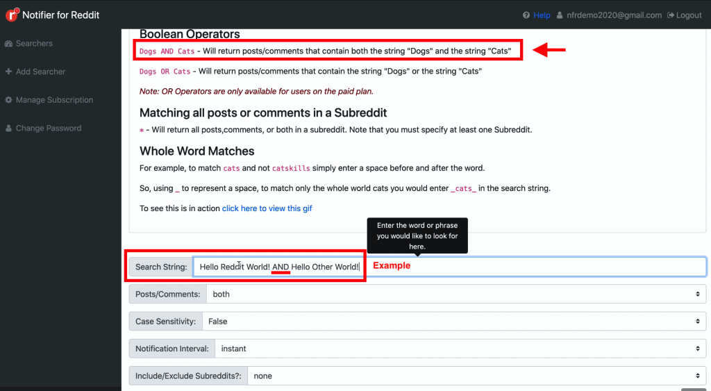Image resolution: width=711 pixels, height=391 pixels.
Task: Click the '_cats_' code example
Action: pos(463,188)
